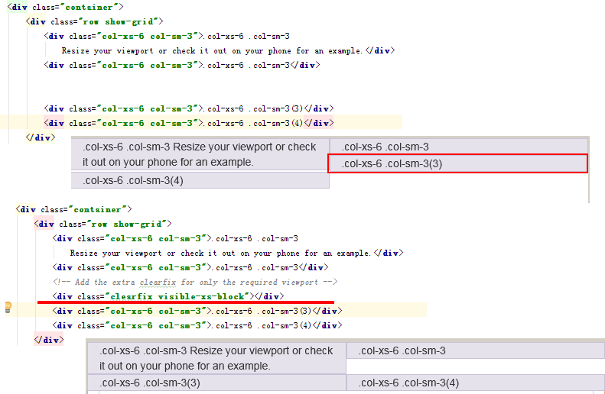Click the plain .col-xs-6 .col-sm-3 cell in lower grid
This screenshot has height=394, width=605.
pyautogui.click(x=476, y=351)
